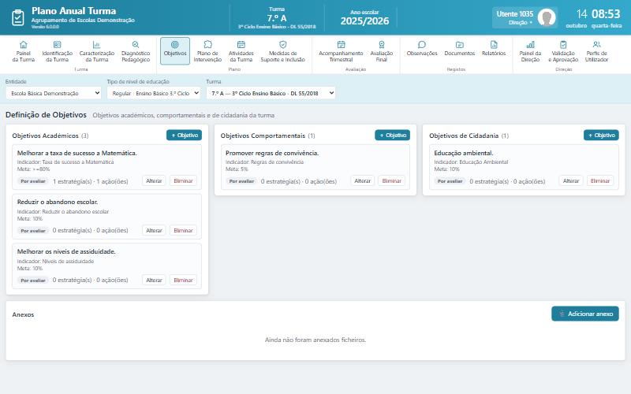Open Identificação da Turma icon

click(x=57, y=44)
